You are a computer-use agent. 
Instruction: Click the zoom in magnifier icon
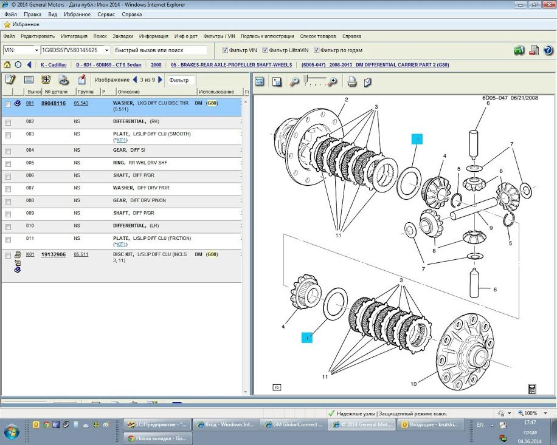click(333, 81)
